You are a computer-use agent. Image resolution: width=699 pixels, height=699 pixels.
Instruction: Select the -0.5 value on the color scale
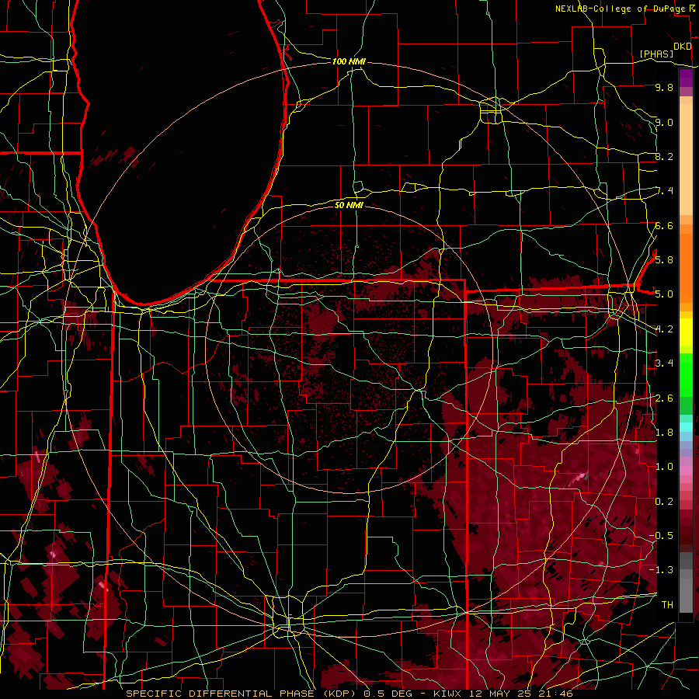[x=662, y=535]
